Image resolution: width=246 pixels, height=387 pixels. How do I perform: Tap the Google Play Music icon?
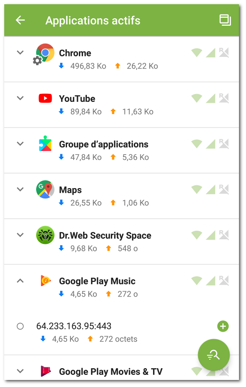[x=46, y=281]
